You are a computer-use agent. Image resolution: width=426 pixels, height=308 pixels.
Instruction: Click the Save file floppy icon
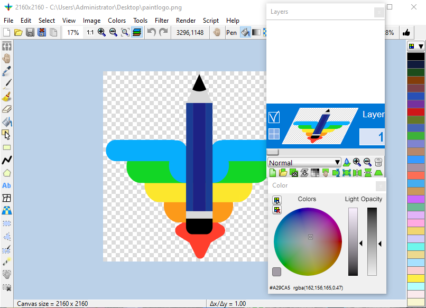point(30,33)
